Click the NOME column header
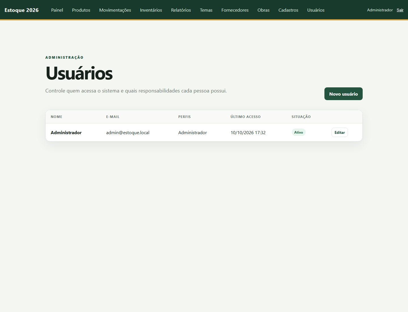The height and width of the screenshot is (312, 408). click(56, 117)
